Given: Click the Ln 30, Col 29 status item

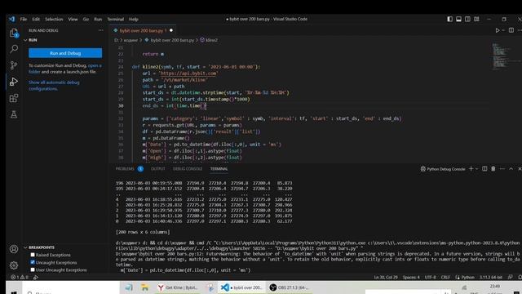Looking at the screenshot, I should coord(386,278).
